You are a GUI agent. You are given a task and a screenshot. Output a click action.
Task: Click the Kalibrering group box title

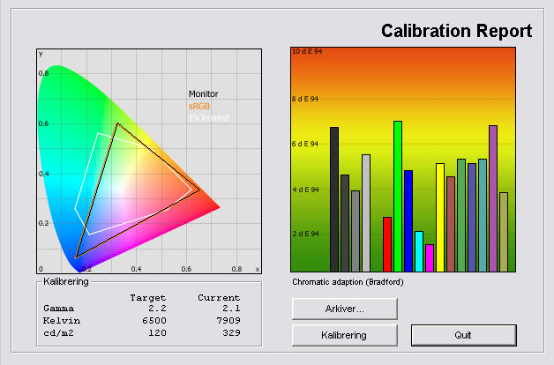point(66,282)
